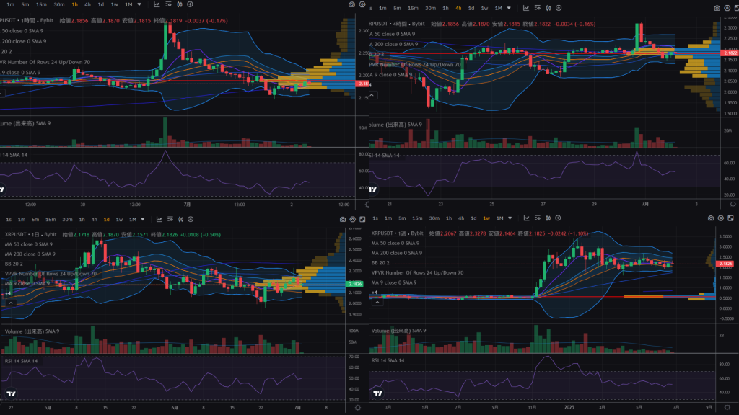Open settings gear icon atop 1d chart

(352, 219)
